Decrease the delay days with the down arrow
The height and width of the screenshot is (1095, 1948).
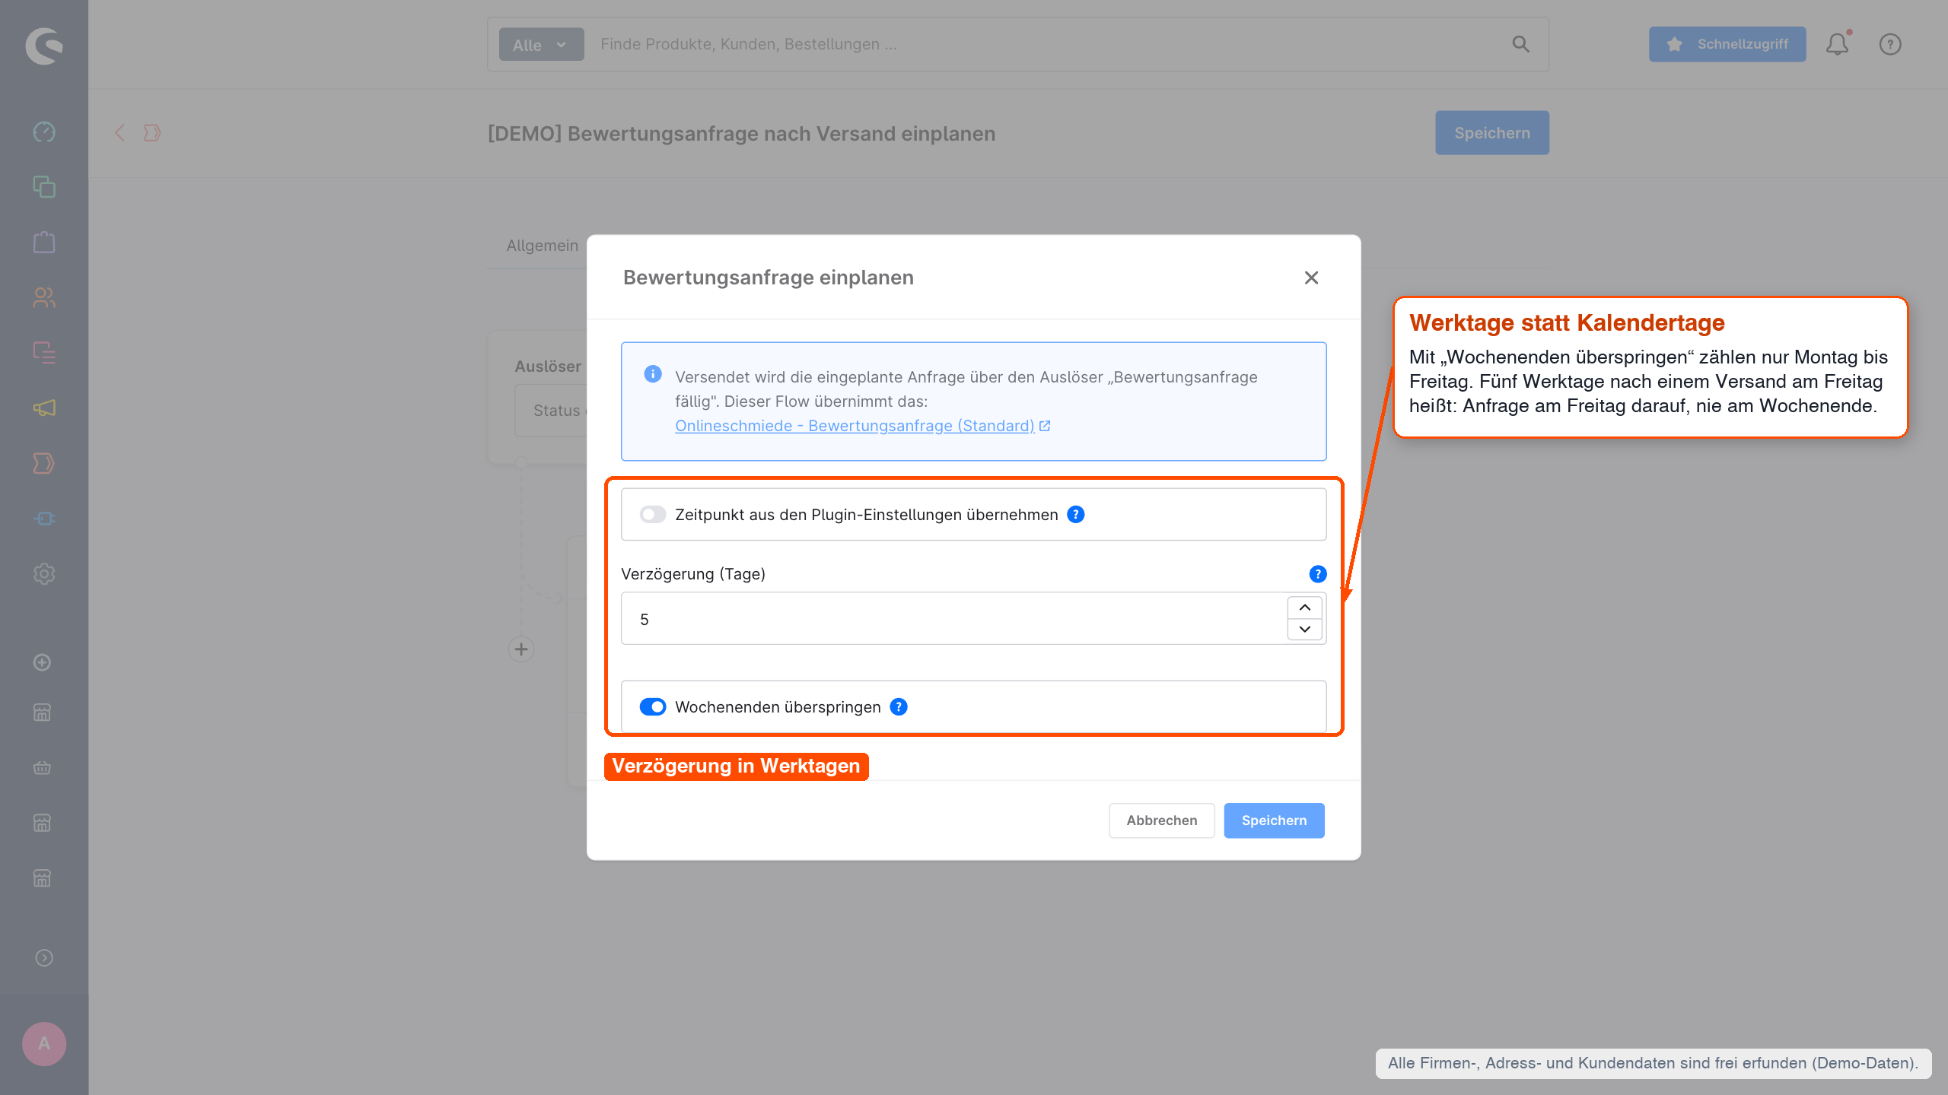click(1305, 629)
